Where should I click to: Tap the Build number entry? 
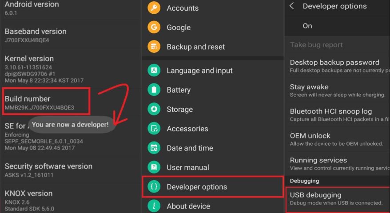[46, 101]
